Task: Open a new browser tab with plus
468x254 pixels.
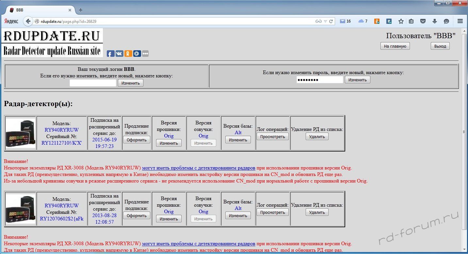Action: 81,10
